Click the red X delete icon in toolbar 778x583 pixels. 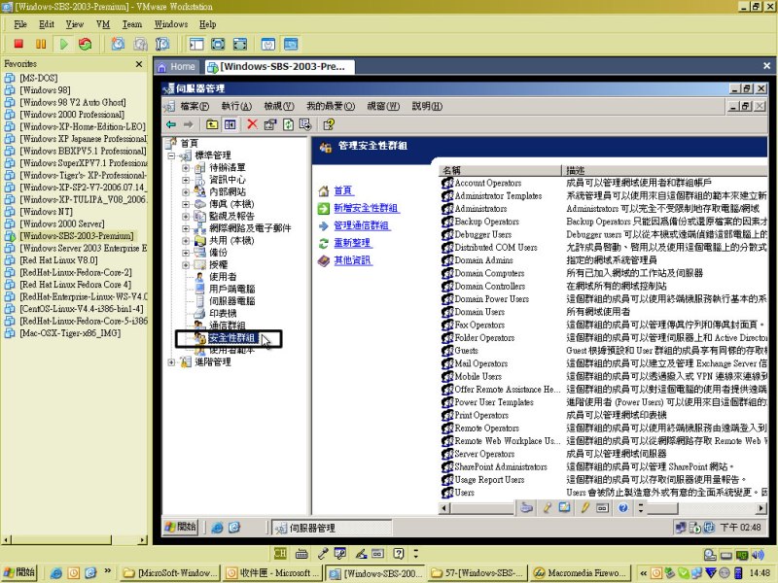click(x=252, y=124)
